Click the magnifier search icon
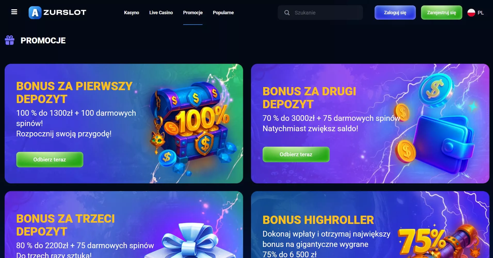Viewport: 493px width, 258px height. point(287,13)
